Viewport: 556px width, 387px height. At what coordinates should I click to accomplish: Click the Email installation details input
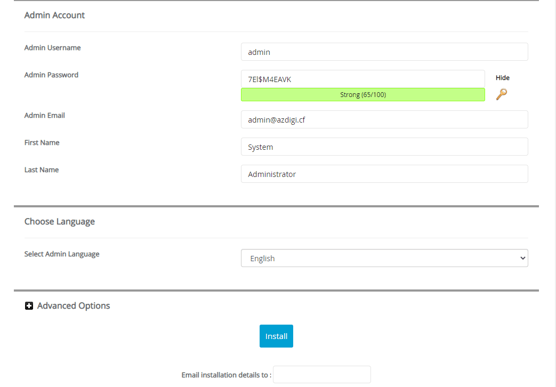coord(321,375)
